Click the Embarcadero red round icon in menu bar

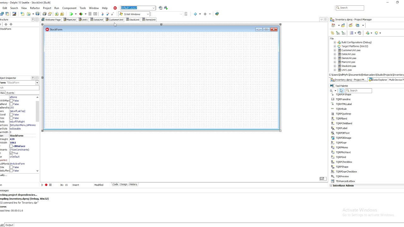[115, 8]
